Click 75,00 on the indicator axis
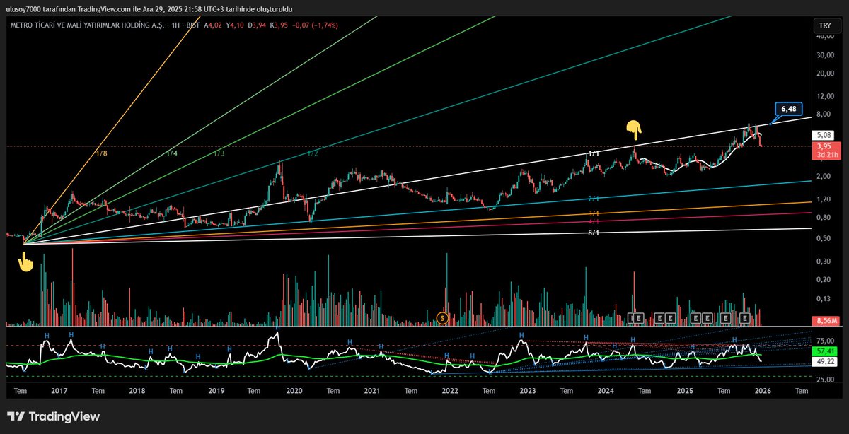 824,341
